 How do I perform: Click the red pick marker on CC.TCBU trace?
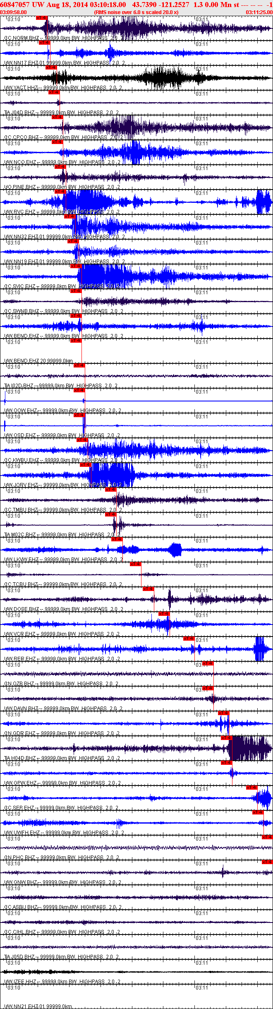[x=136, y=564]
